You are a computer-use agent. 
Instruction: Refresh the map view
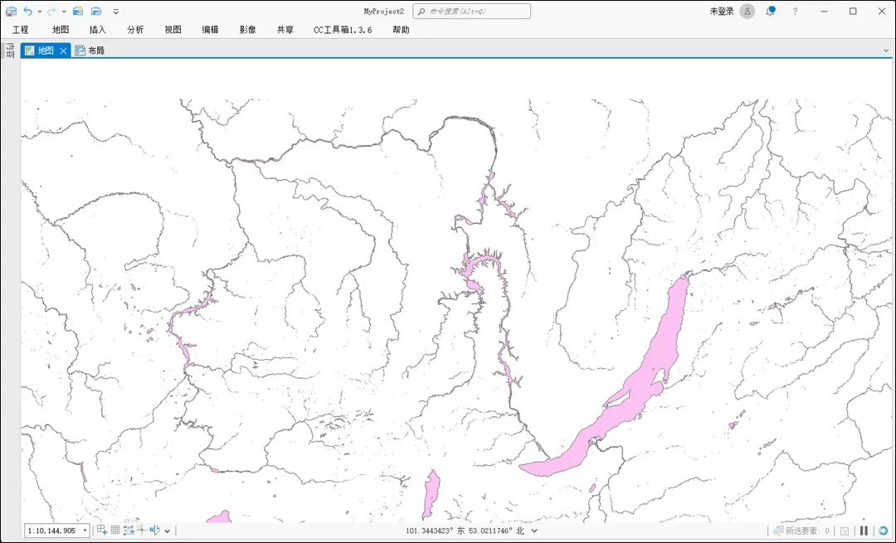coord(883,531)
